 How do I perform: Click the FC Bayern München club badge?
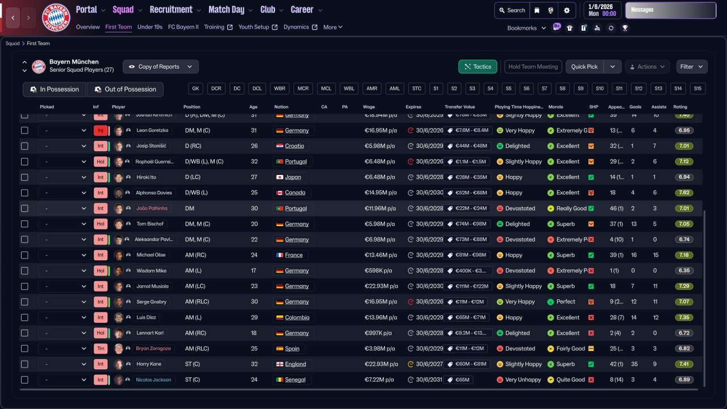(56, 18)
